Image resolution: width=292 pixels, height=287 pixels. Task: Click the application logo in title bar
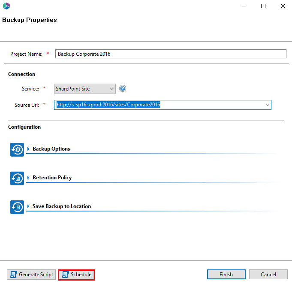6,6
